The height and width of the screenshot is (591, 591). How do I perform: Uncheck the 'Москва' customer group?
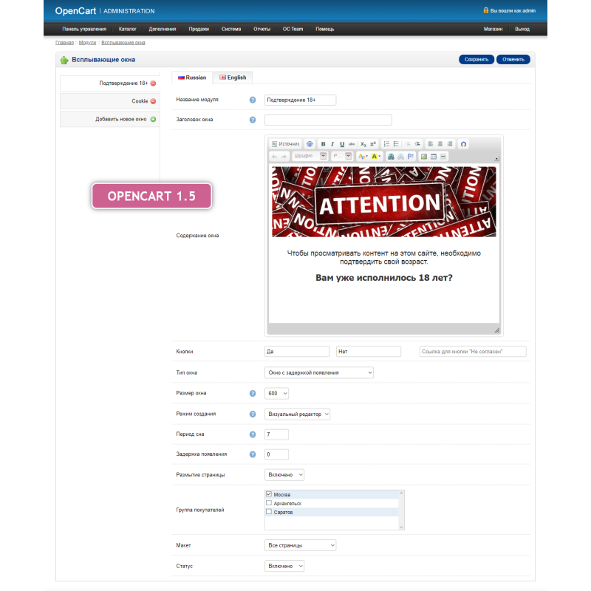tap(269, 494)
